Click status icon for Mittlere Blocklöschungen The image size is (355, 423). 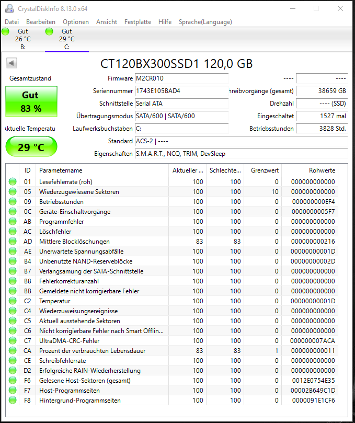(x=13, y=242)
